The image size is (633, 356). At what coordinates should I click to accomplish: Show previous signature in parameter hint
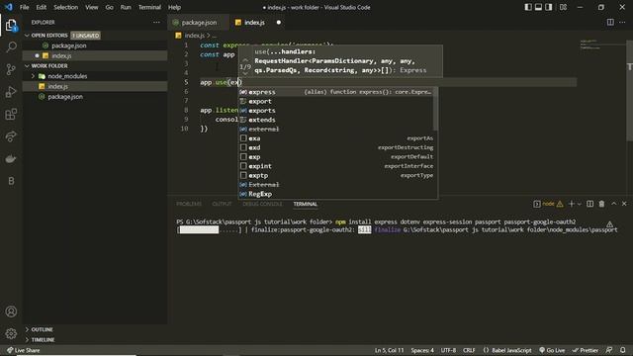tap(245, 59)
